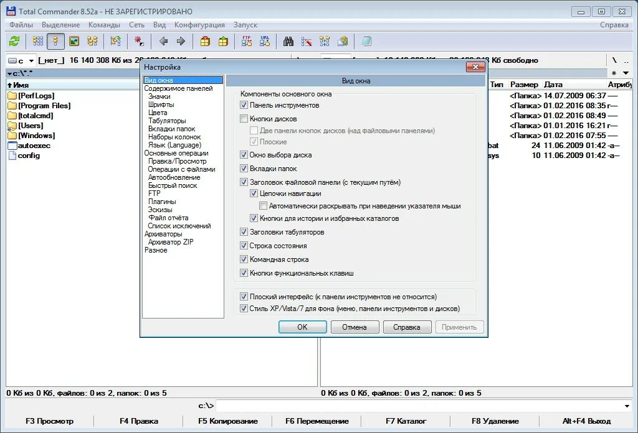Open file search binoculars icon

tap(288, 41)
